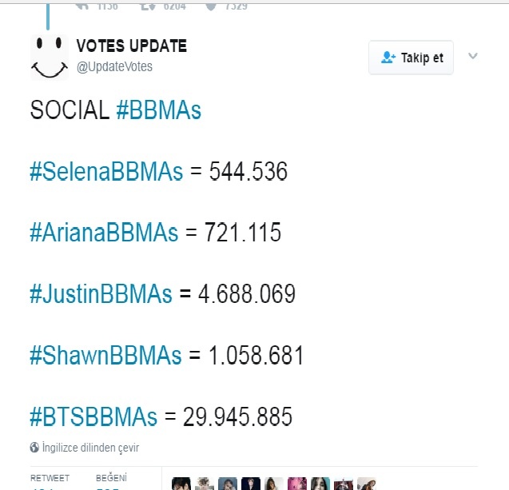
Task: Click the first liker avatar thumbnail
Action: point(181,484)
